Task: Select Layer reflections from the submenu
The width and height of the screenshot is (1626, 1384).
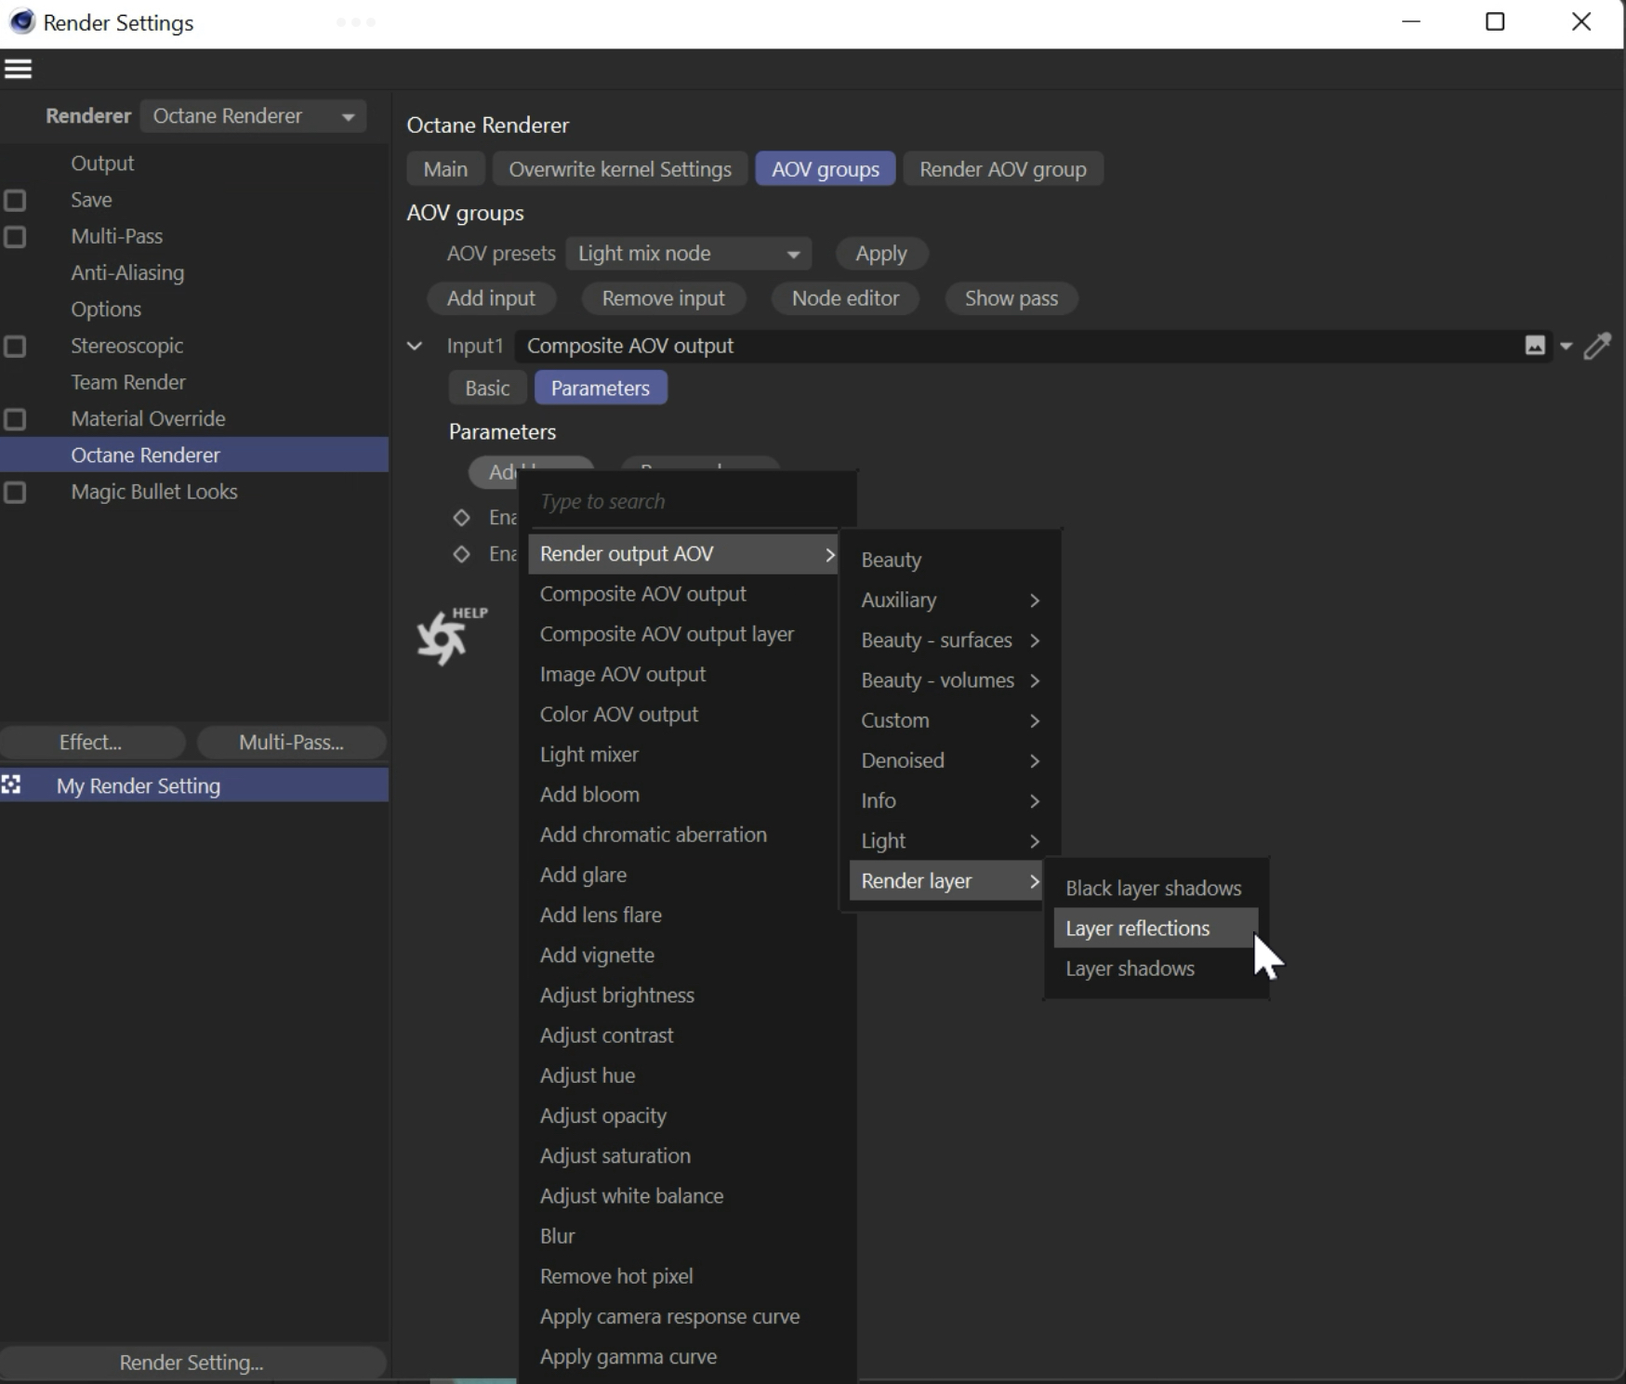Action: [x=1156, y=929]
